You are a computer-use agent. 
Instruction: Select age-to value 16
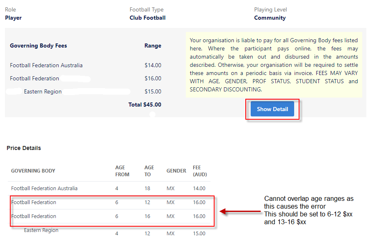147,216
